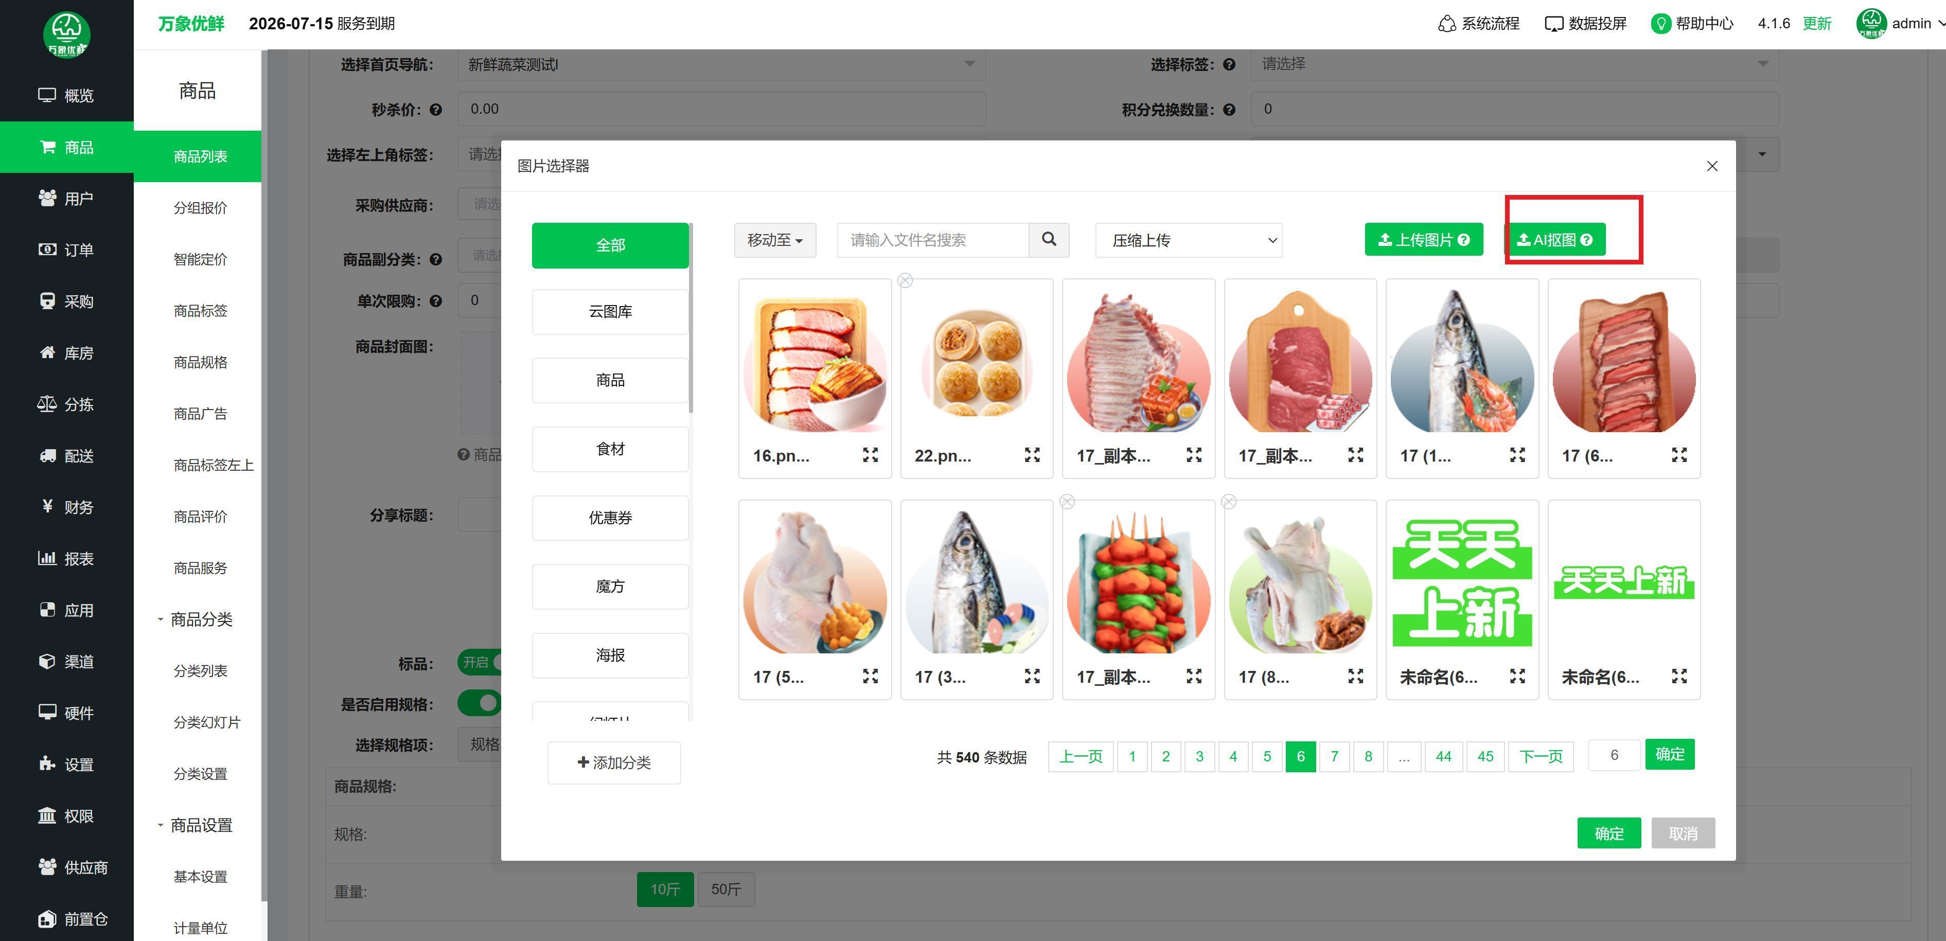
Task: Open 报表 reports section in sidebar
Action: [66, 558]
